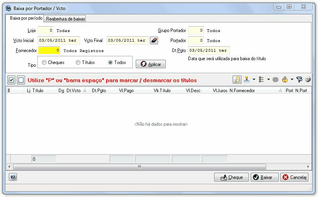Minimize the Baixa por Portador window
This screenshot has height=197, width=318.
279,7
